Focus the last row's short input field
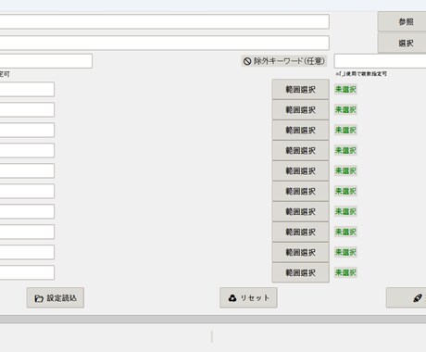The height and width of the screenshot is (352, 426). (27, 272)
